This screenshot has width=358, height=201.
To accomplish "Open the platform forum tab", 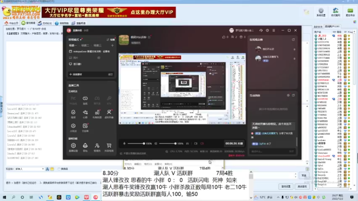I will (x=45, y=23).
